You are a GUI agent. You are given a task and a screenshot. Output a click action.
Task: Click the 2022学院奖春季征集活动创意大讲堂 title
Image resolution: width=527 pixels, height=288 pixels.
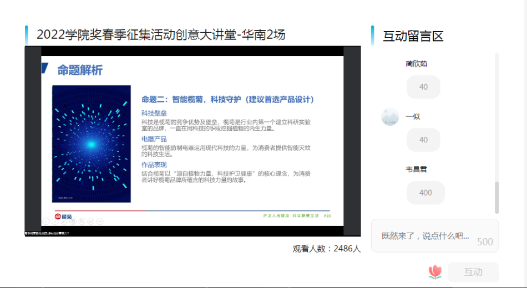tap(161, 34)
